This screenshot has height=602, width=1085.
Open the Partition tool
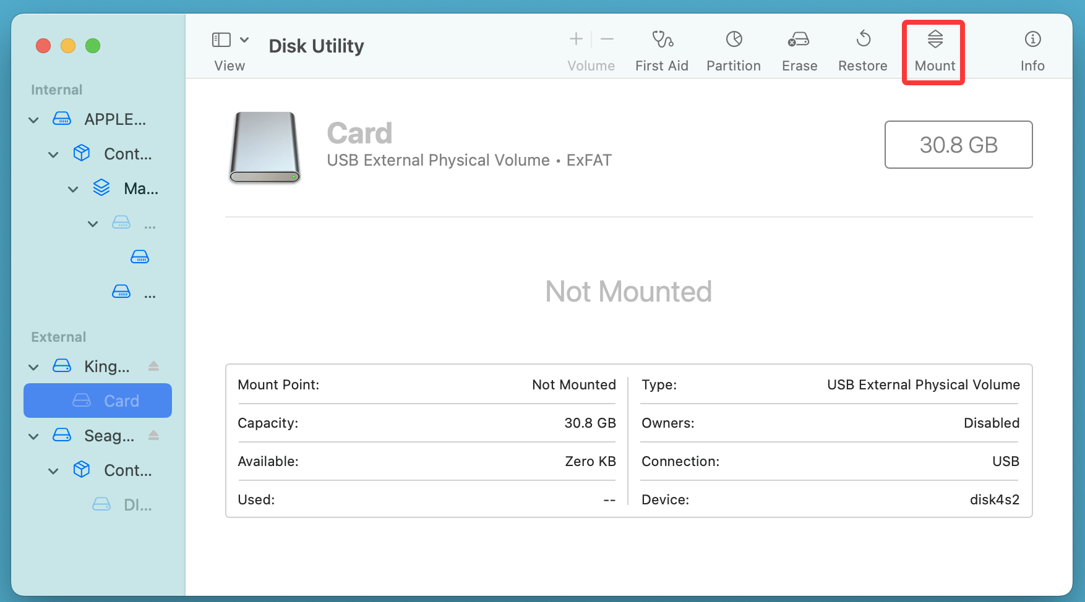coord(734,40)
